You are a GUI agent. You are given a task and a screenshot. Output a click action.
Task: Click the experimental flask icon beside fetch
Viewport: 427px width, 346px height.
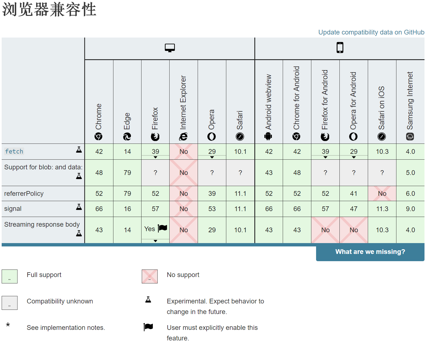(79, 150)
